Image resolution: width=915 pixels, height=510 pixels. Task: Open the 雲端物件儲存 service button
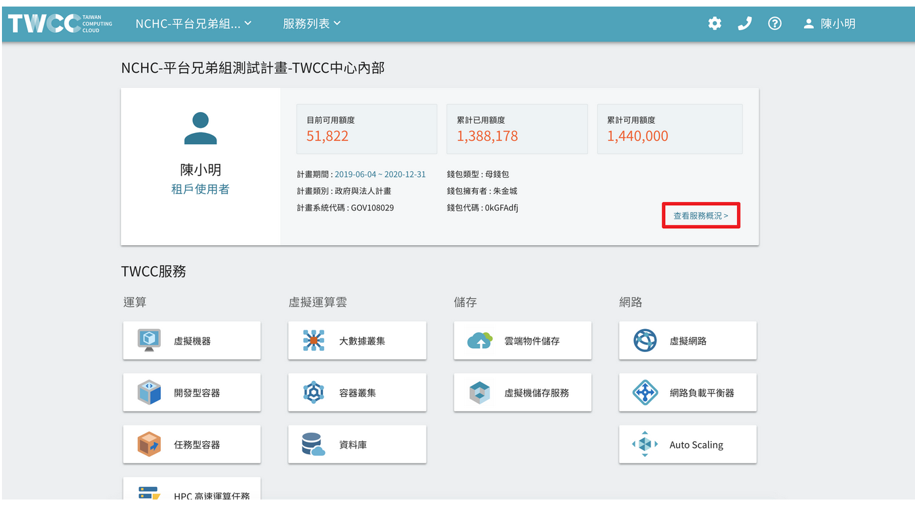tap(522, 340)
